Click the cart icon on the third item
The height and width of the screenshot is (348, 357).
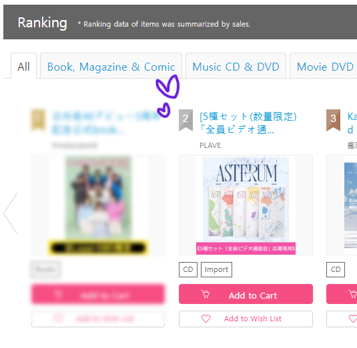pos(352,294)
